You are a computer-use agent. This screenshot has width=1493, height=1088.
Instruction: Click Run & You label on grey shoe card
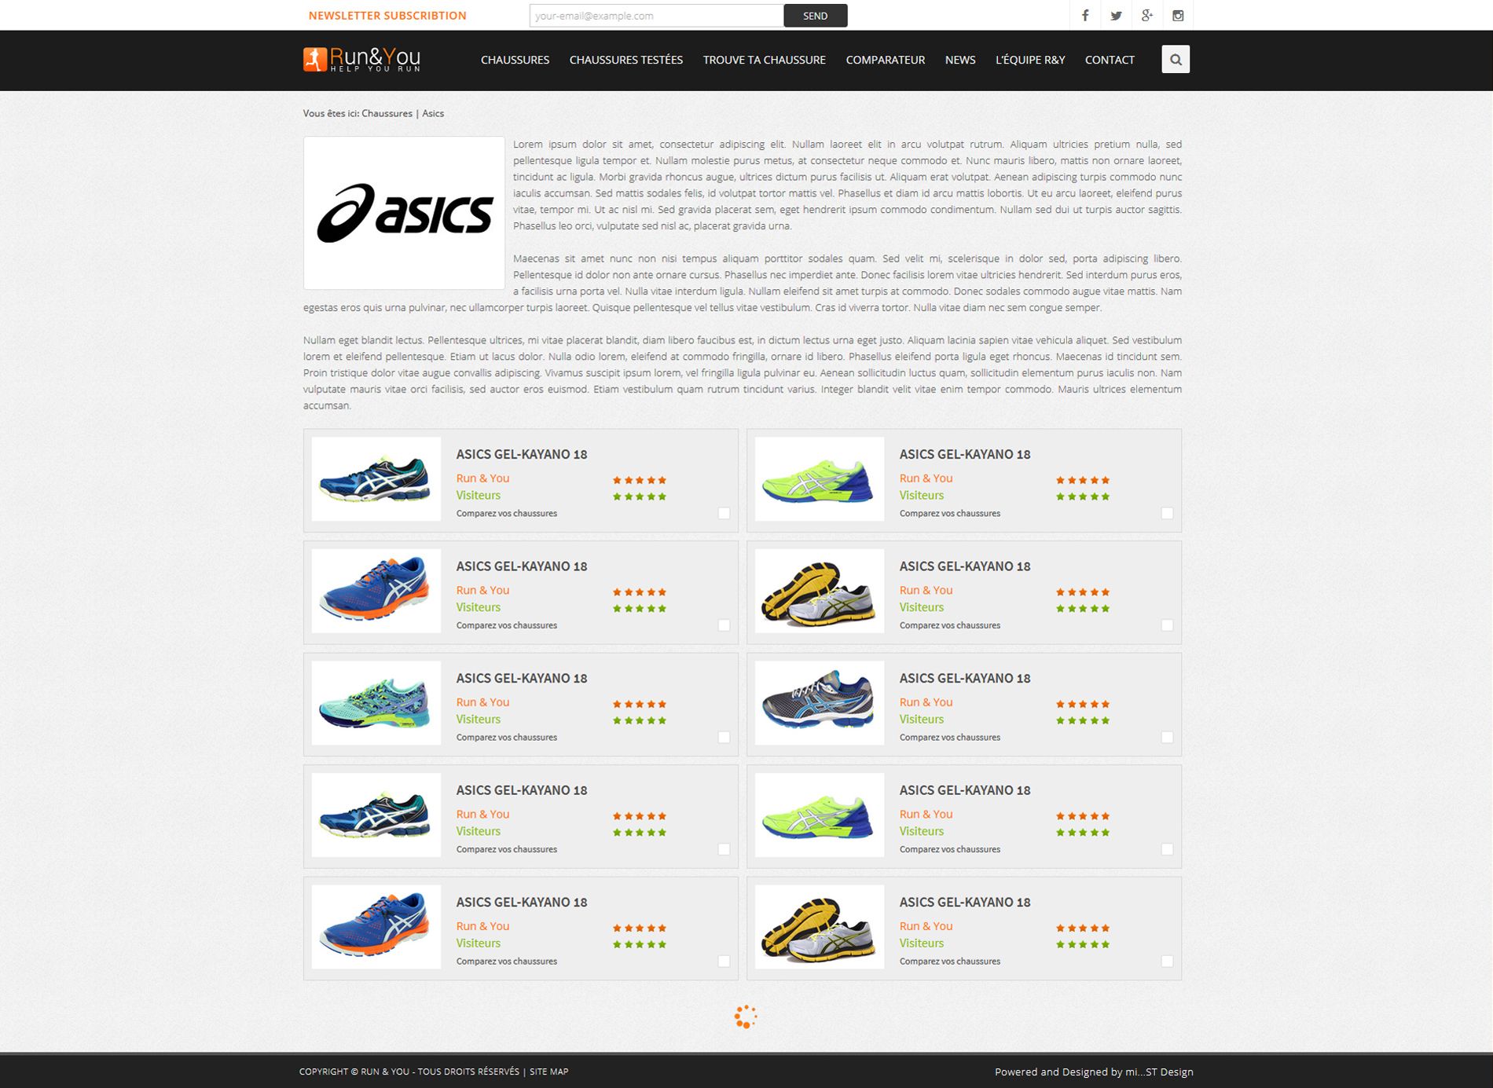tap(926, 702)
